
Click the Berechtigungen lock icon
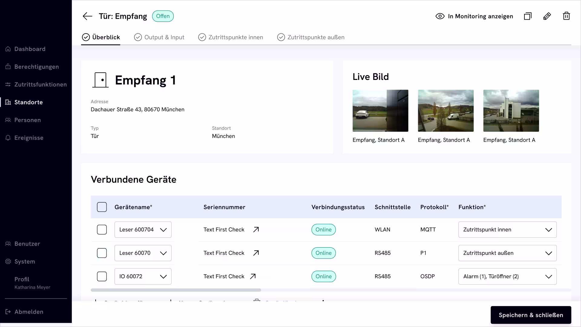[8, 67]
